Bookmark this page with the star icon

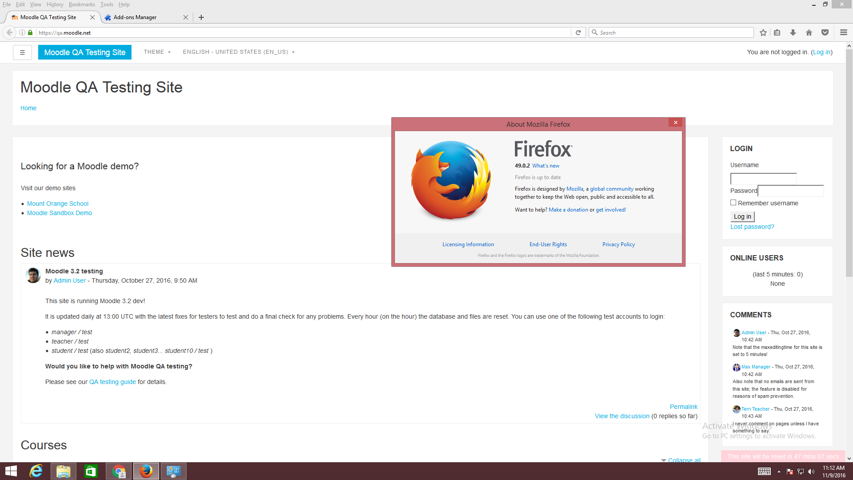[x=763, y=32]
